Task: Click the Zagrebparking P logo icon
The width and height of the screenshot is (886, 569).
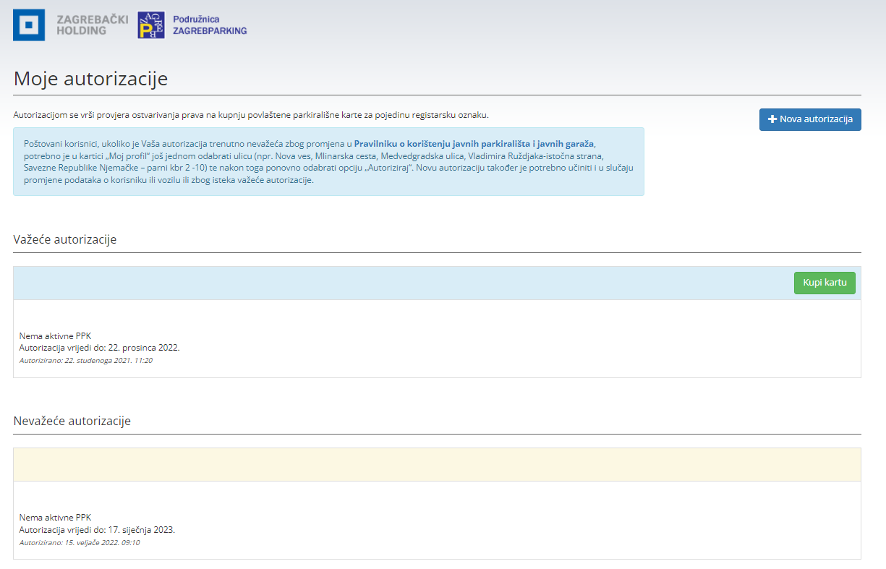Action: [x=150, y=25]
